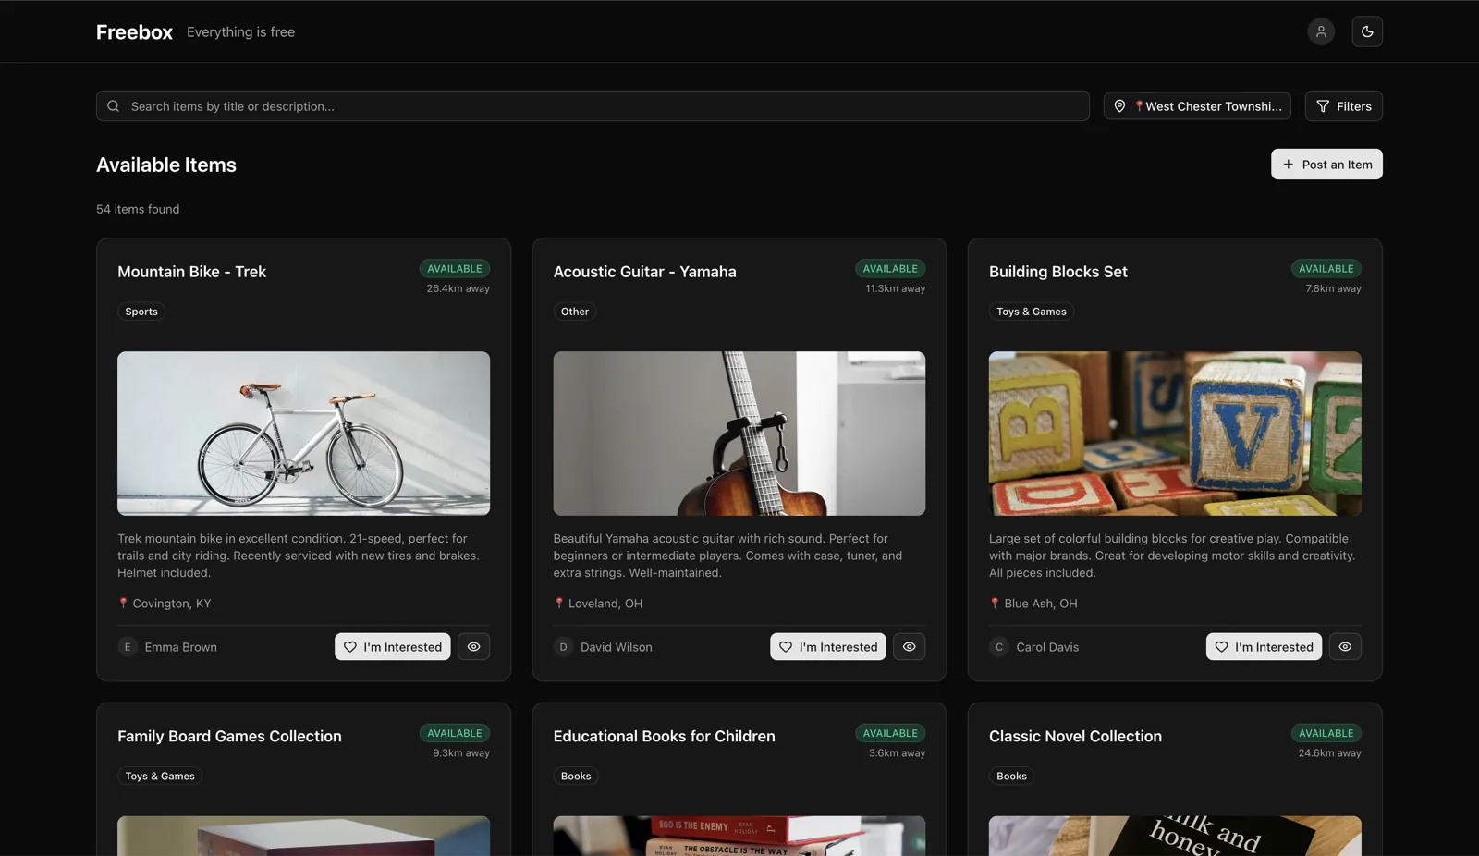Image resolution: width=1479 pixels, height=856 pixels.
Task: Click the 9.3km away distance text
Action: click(461, 753)
